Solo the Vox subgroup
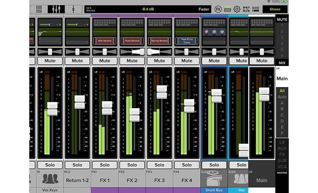The height and width of the screenshot is (193, 318). tap(239, 165)
